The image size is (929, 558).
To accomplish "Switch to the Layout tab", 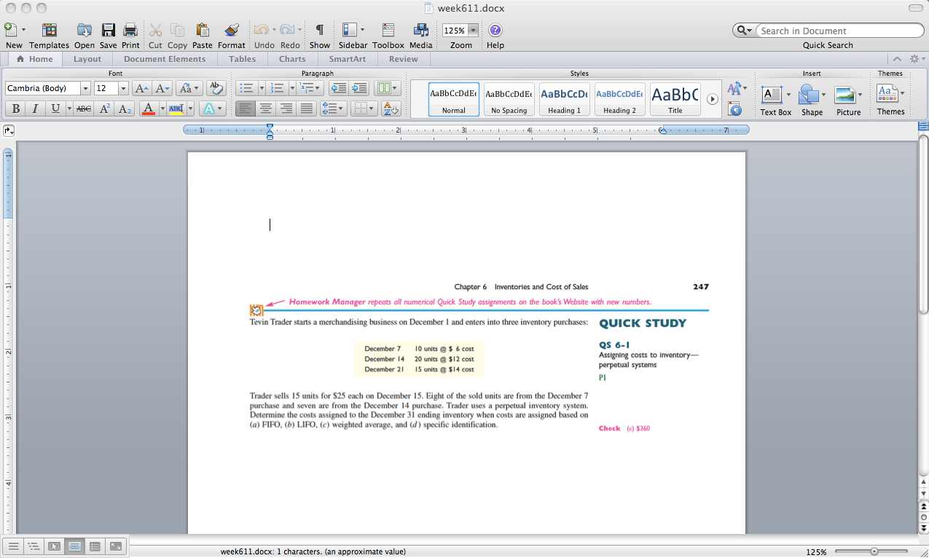I will tap(87, 59).
